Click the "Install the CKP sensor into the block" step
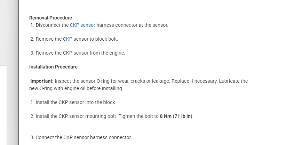 pos(76,102)
